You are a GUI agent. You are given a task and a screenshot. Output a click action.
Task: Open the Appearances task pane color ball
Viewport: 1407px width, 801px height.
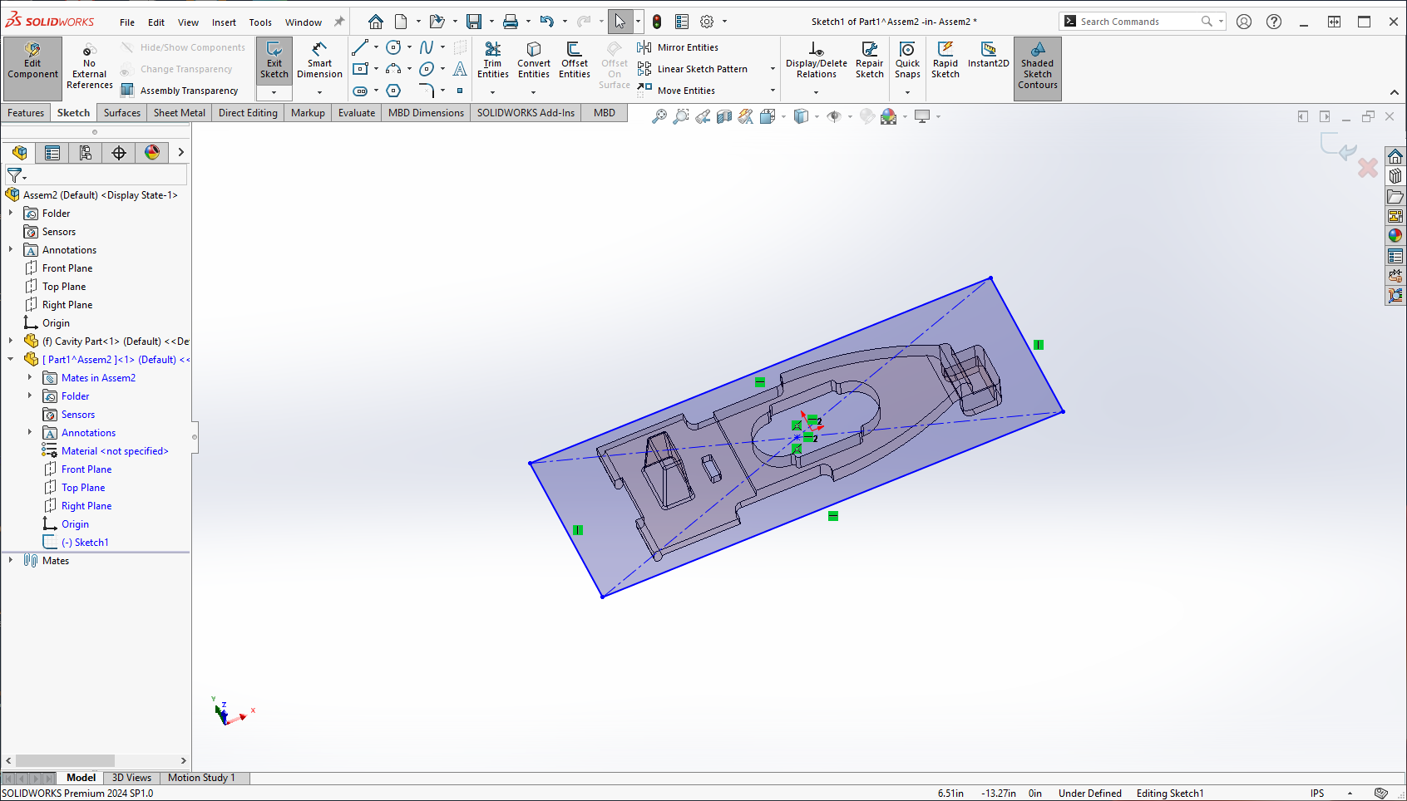pos(1395,236)
